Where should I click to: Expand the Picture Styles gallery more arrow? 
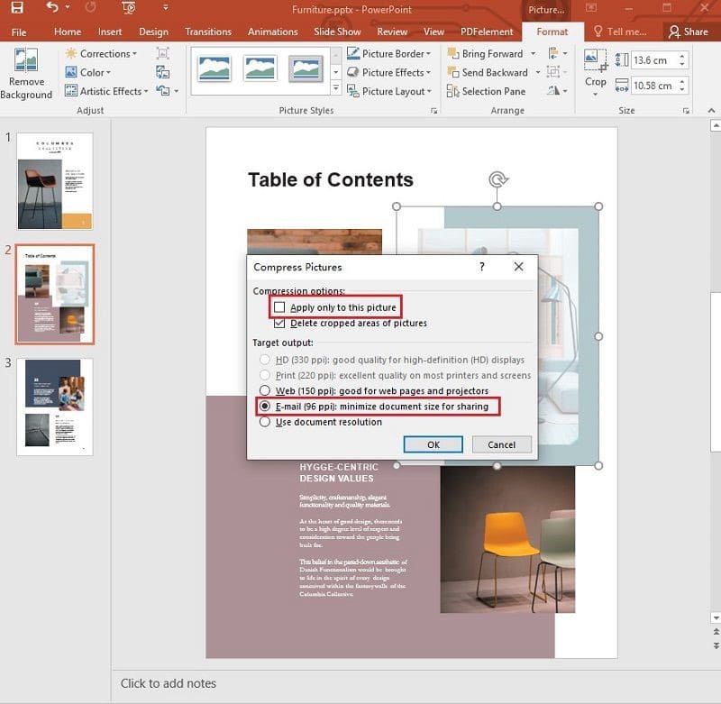tap(336, 87)
